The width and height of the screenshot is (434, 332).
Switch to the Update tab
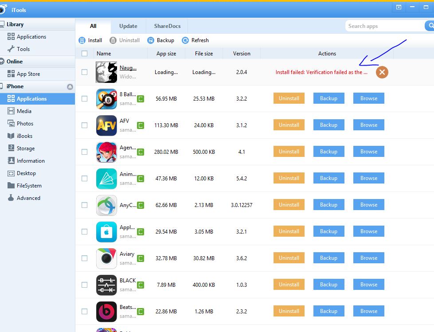click(128, 26)
